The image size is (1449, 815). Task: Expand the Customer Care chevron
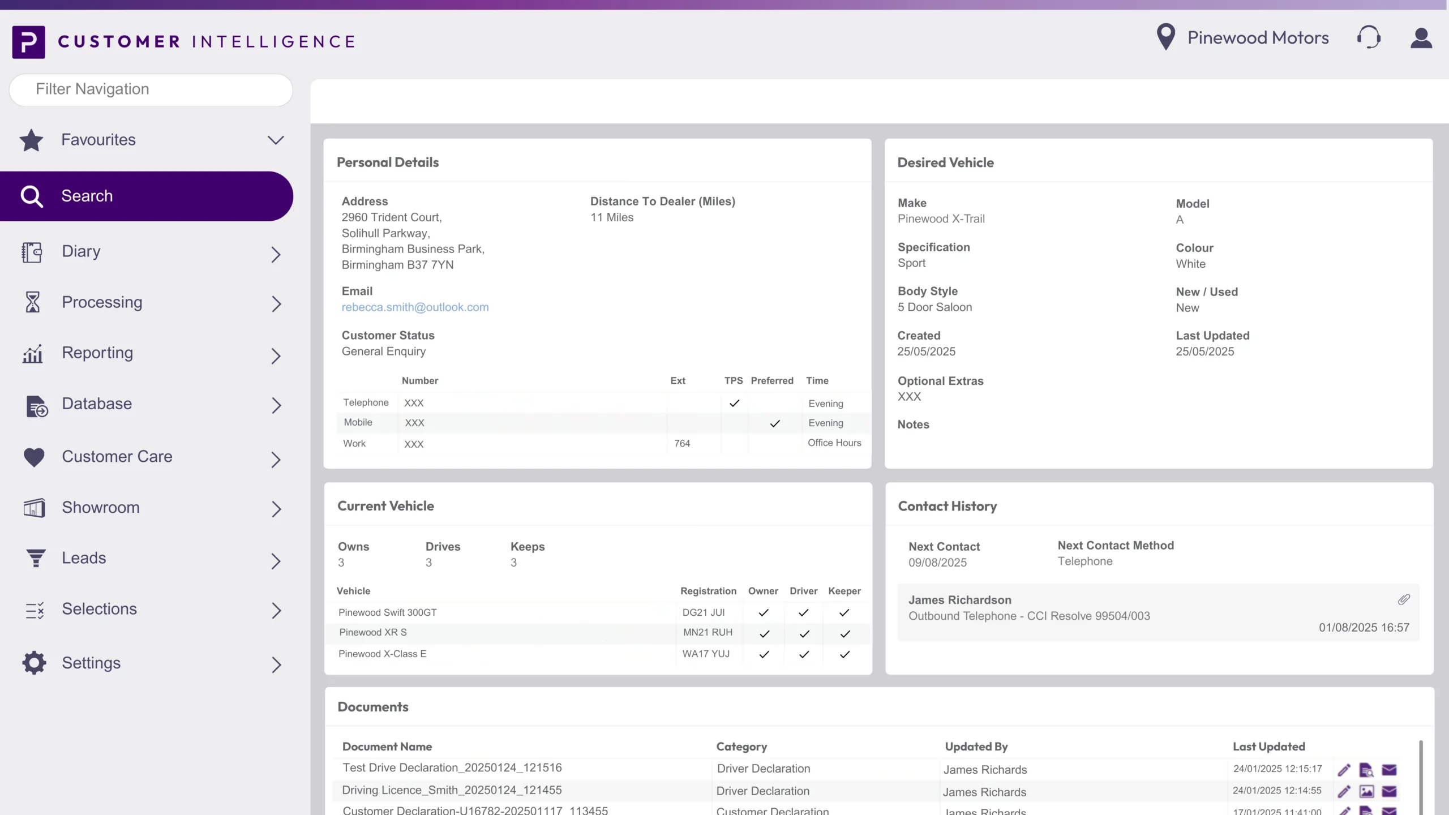tap(276, 460)
